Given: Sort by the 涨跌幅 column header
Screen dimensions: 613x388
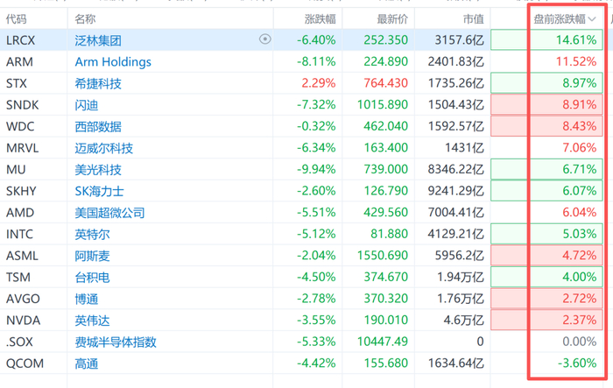Looking at the screenshot, I should [x=320, y=19].
